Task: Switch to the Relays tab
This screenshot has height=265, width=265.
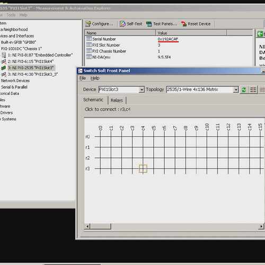Action: [117, 100]
